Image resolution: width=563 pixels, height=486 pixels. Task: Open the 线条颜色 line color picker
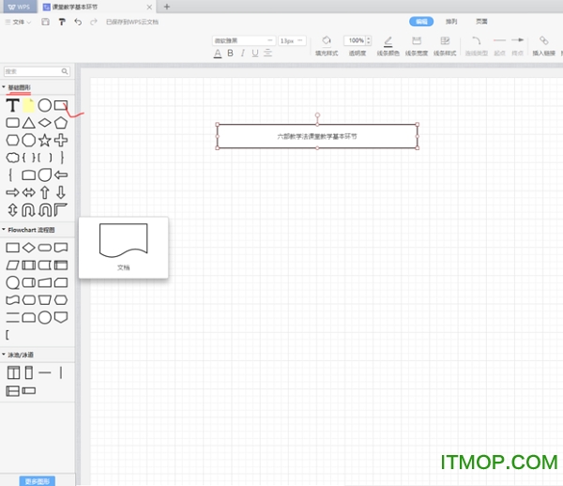(388, 45)
